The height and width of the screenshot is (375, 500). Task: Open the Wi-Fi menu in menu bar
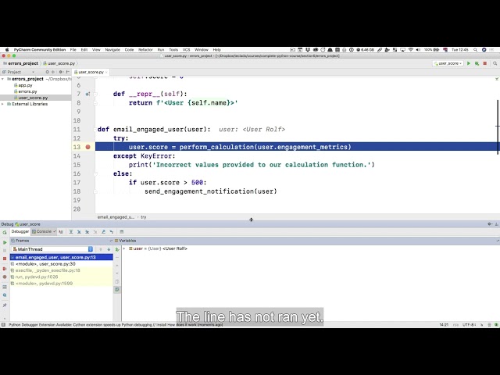(x=411, y=50)
